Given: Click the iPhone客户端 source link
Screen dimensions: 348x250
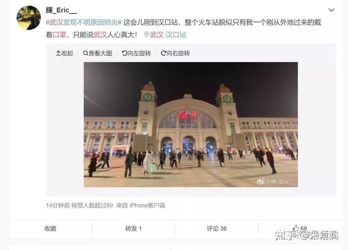Looking at the screenshot, I should click(x=147, y=206).
